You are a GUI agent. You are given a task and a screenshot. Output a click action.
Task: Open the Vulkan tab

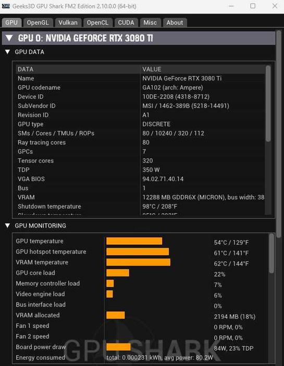68,22
